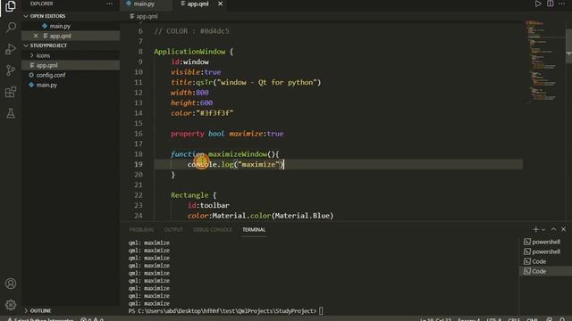Close app.qml in Open Editors list
572x321 pixels.
pyautogui.click(x=36, y=36)
